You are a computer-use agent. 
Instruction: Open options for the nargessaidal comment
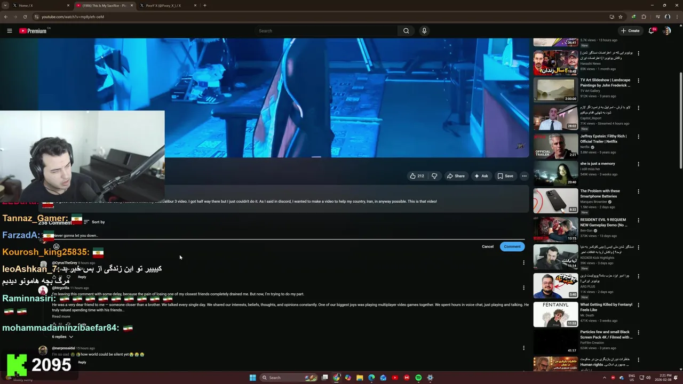(523, 348)
